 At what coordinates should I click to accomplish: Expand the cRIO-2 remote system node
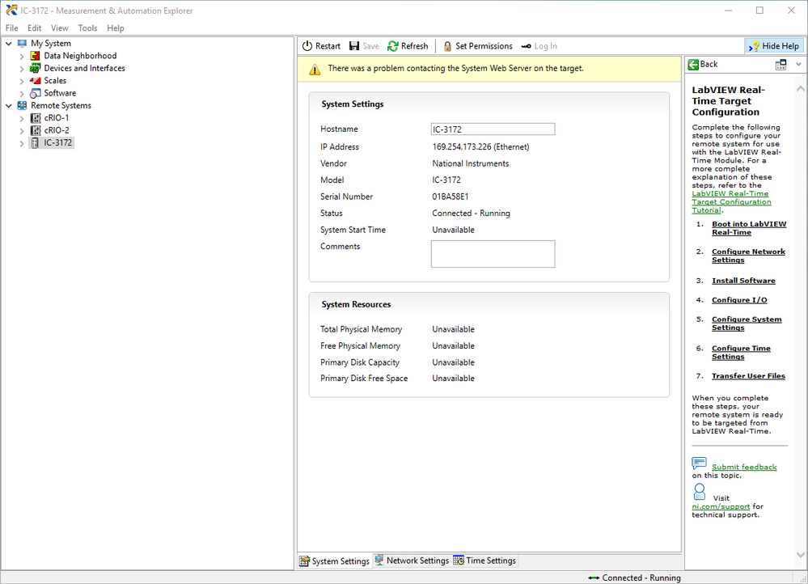click(x=22, y=131)
